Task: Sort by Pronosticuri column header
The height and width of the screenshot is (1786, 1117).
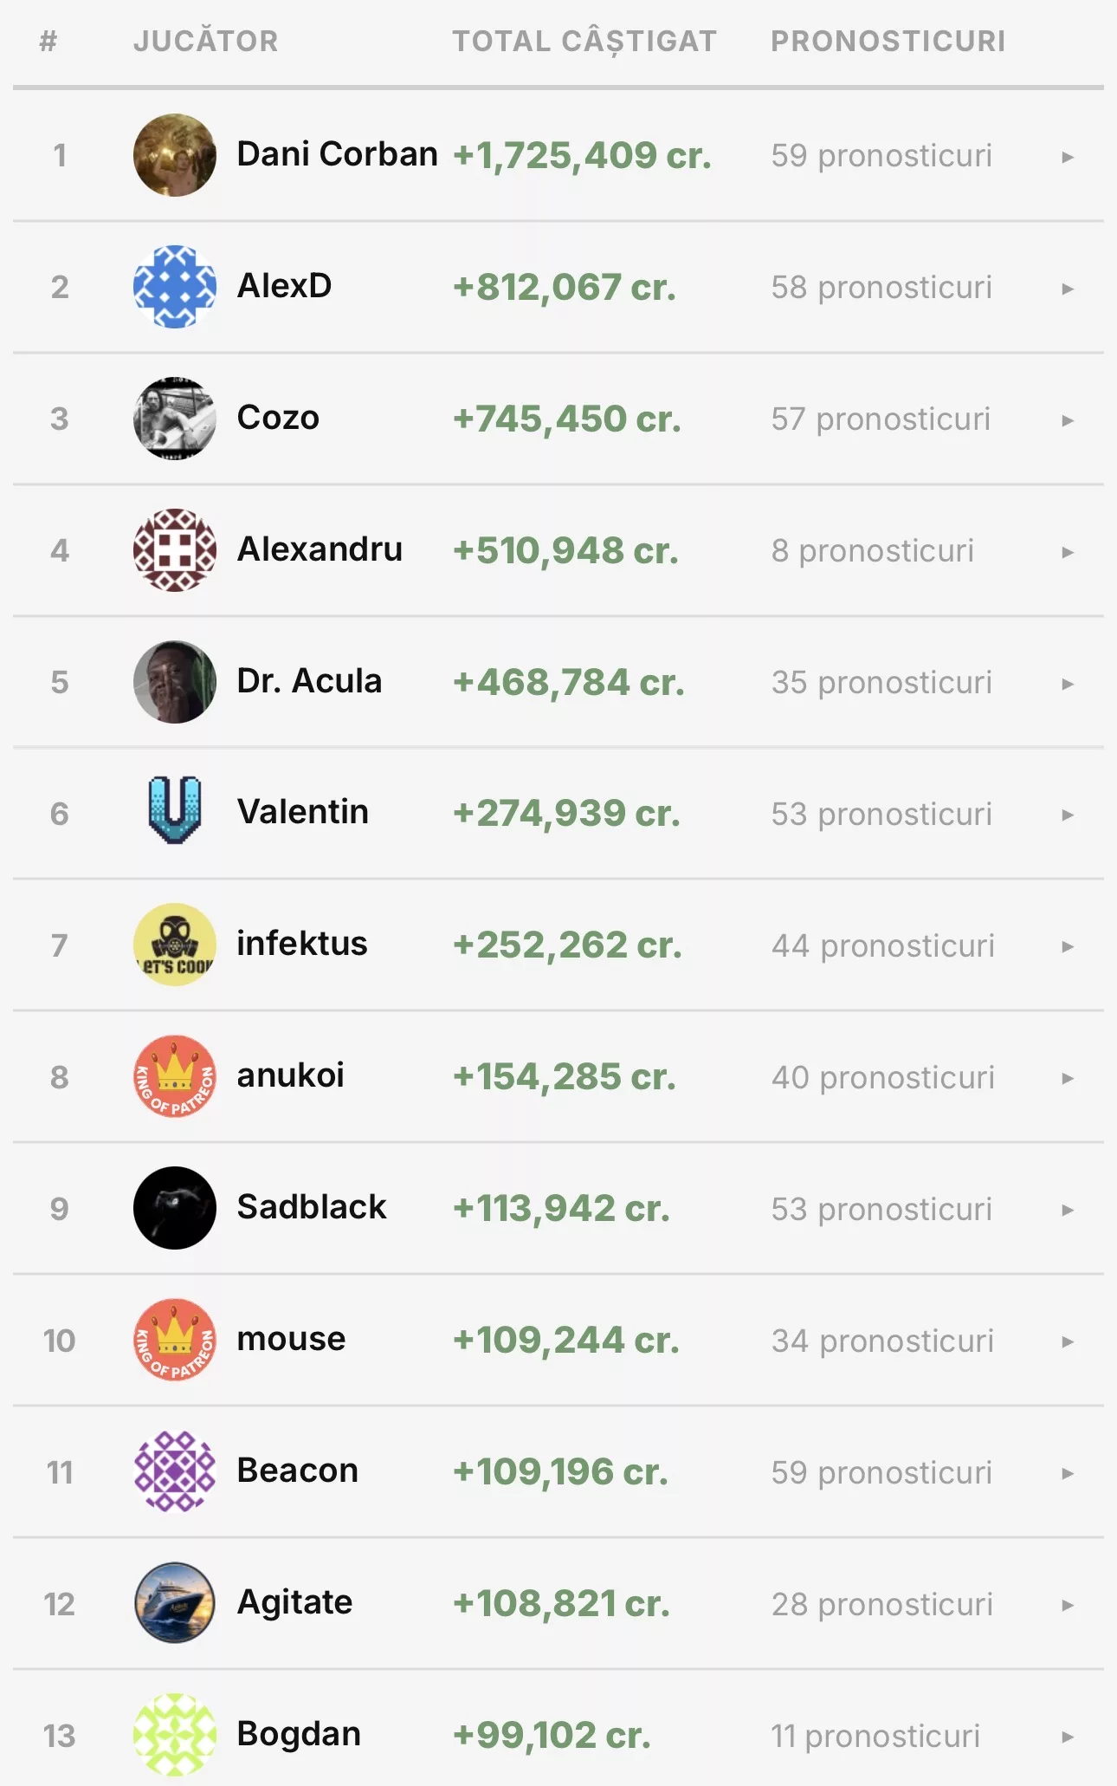Action: [888, 41]
